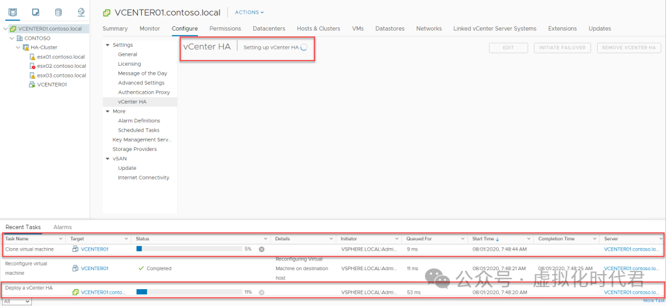
Task: Sort tasks by Start Time column header
Action: coord(486,239)
